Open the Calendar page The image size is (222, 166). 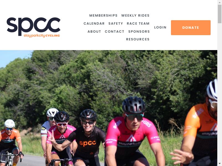click(x=94, y=24)
